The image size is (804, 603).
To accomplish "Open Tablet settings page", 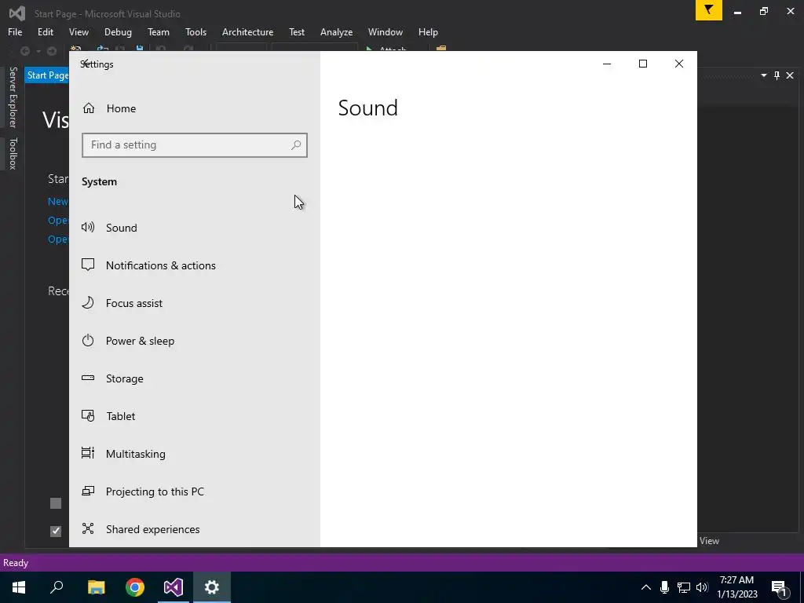I will (x=195, y=416).
